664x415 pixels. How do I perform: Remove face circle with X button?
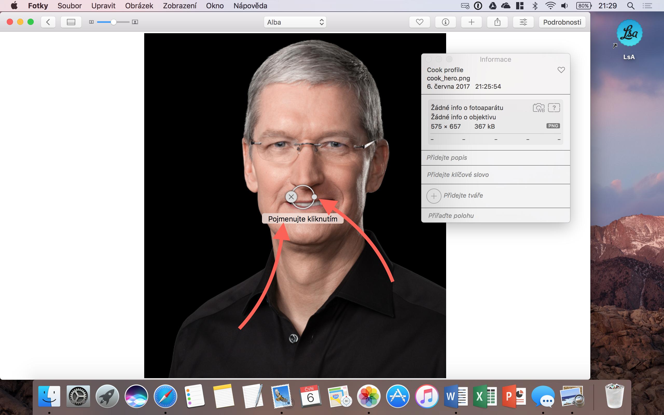point(291,197)
